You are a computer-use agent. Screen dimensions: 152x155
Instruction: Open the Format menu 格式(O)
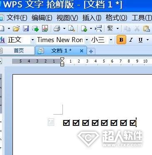click(x=116, y=18)
